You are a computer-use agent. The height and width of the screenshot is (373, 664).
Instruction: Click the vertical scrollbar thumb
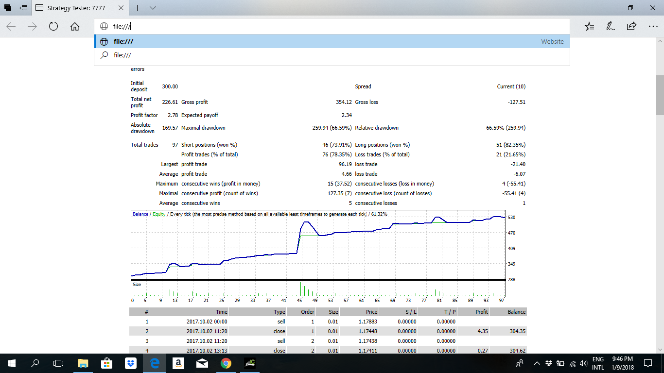pos(660,95)
